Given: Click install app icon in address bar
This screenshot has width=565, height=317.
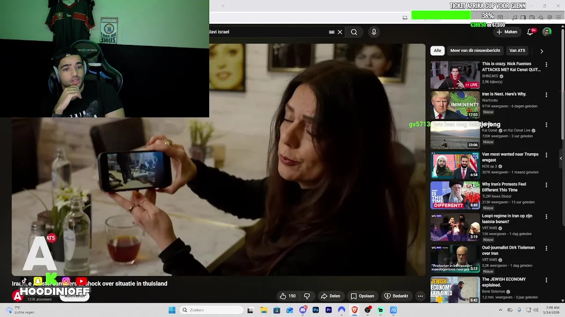Looking at the screenshot, I should tap(405, 18).
